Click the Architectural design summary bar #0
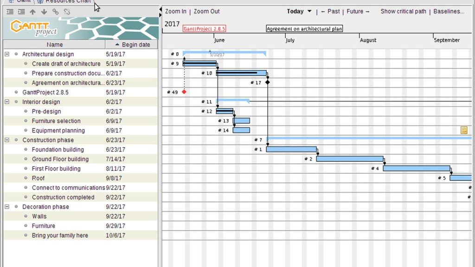 click(x=224, y=53)
